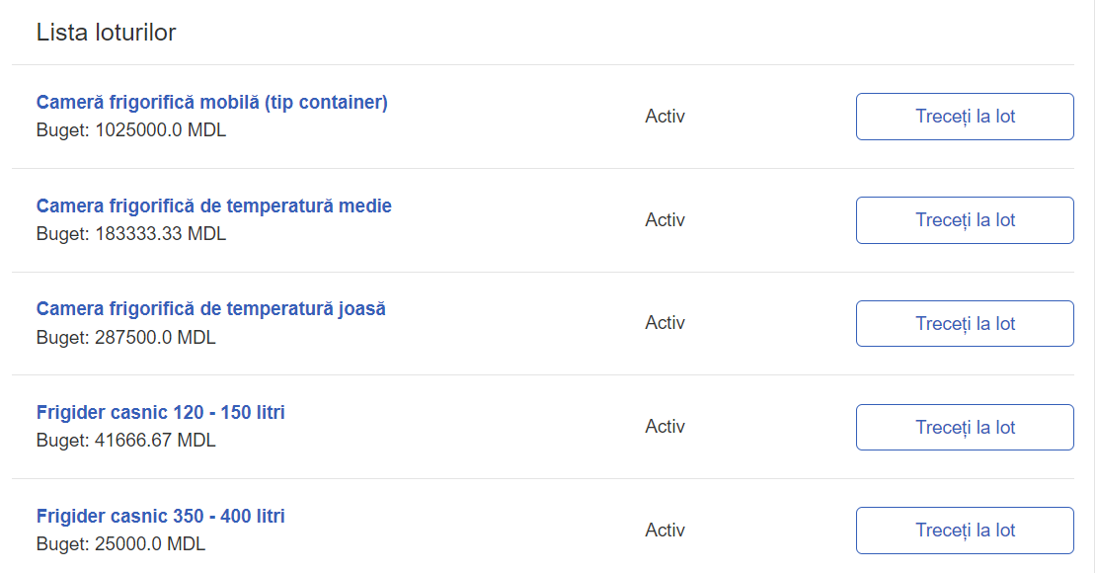Click Treceți la lot for temperatură joasă chamber
This screenshot has height=573, width=1096.
pos(965,323)
